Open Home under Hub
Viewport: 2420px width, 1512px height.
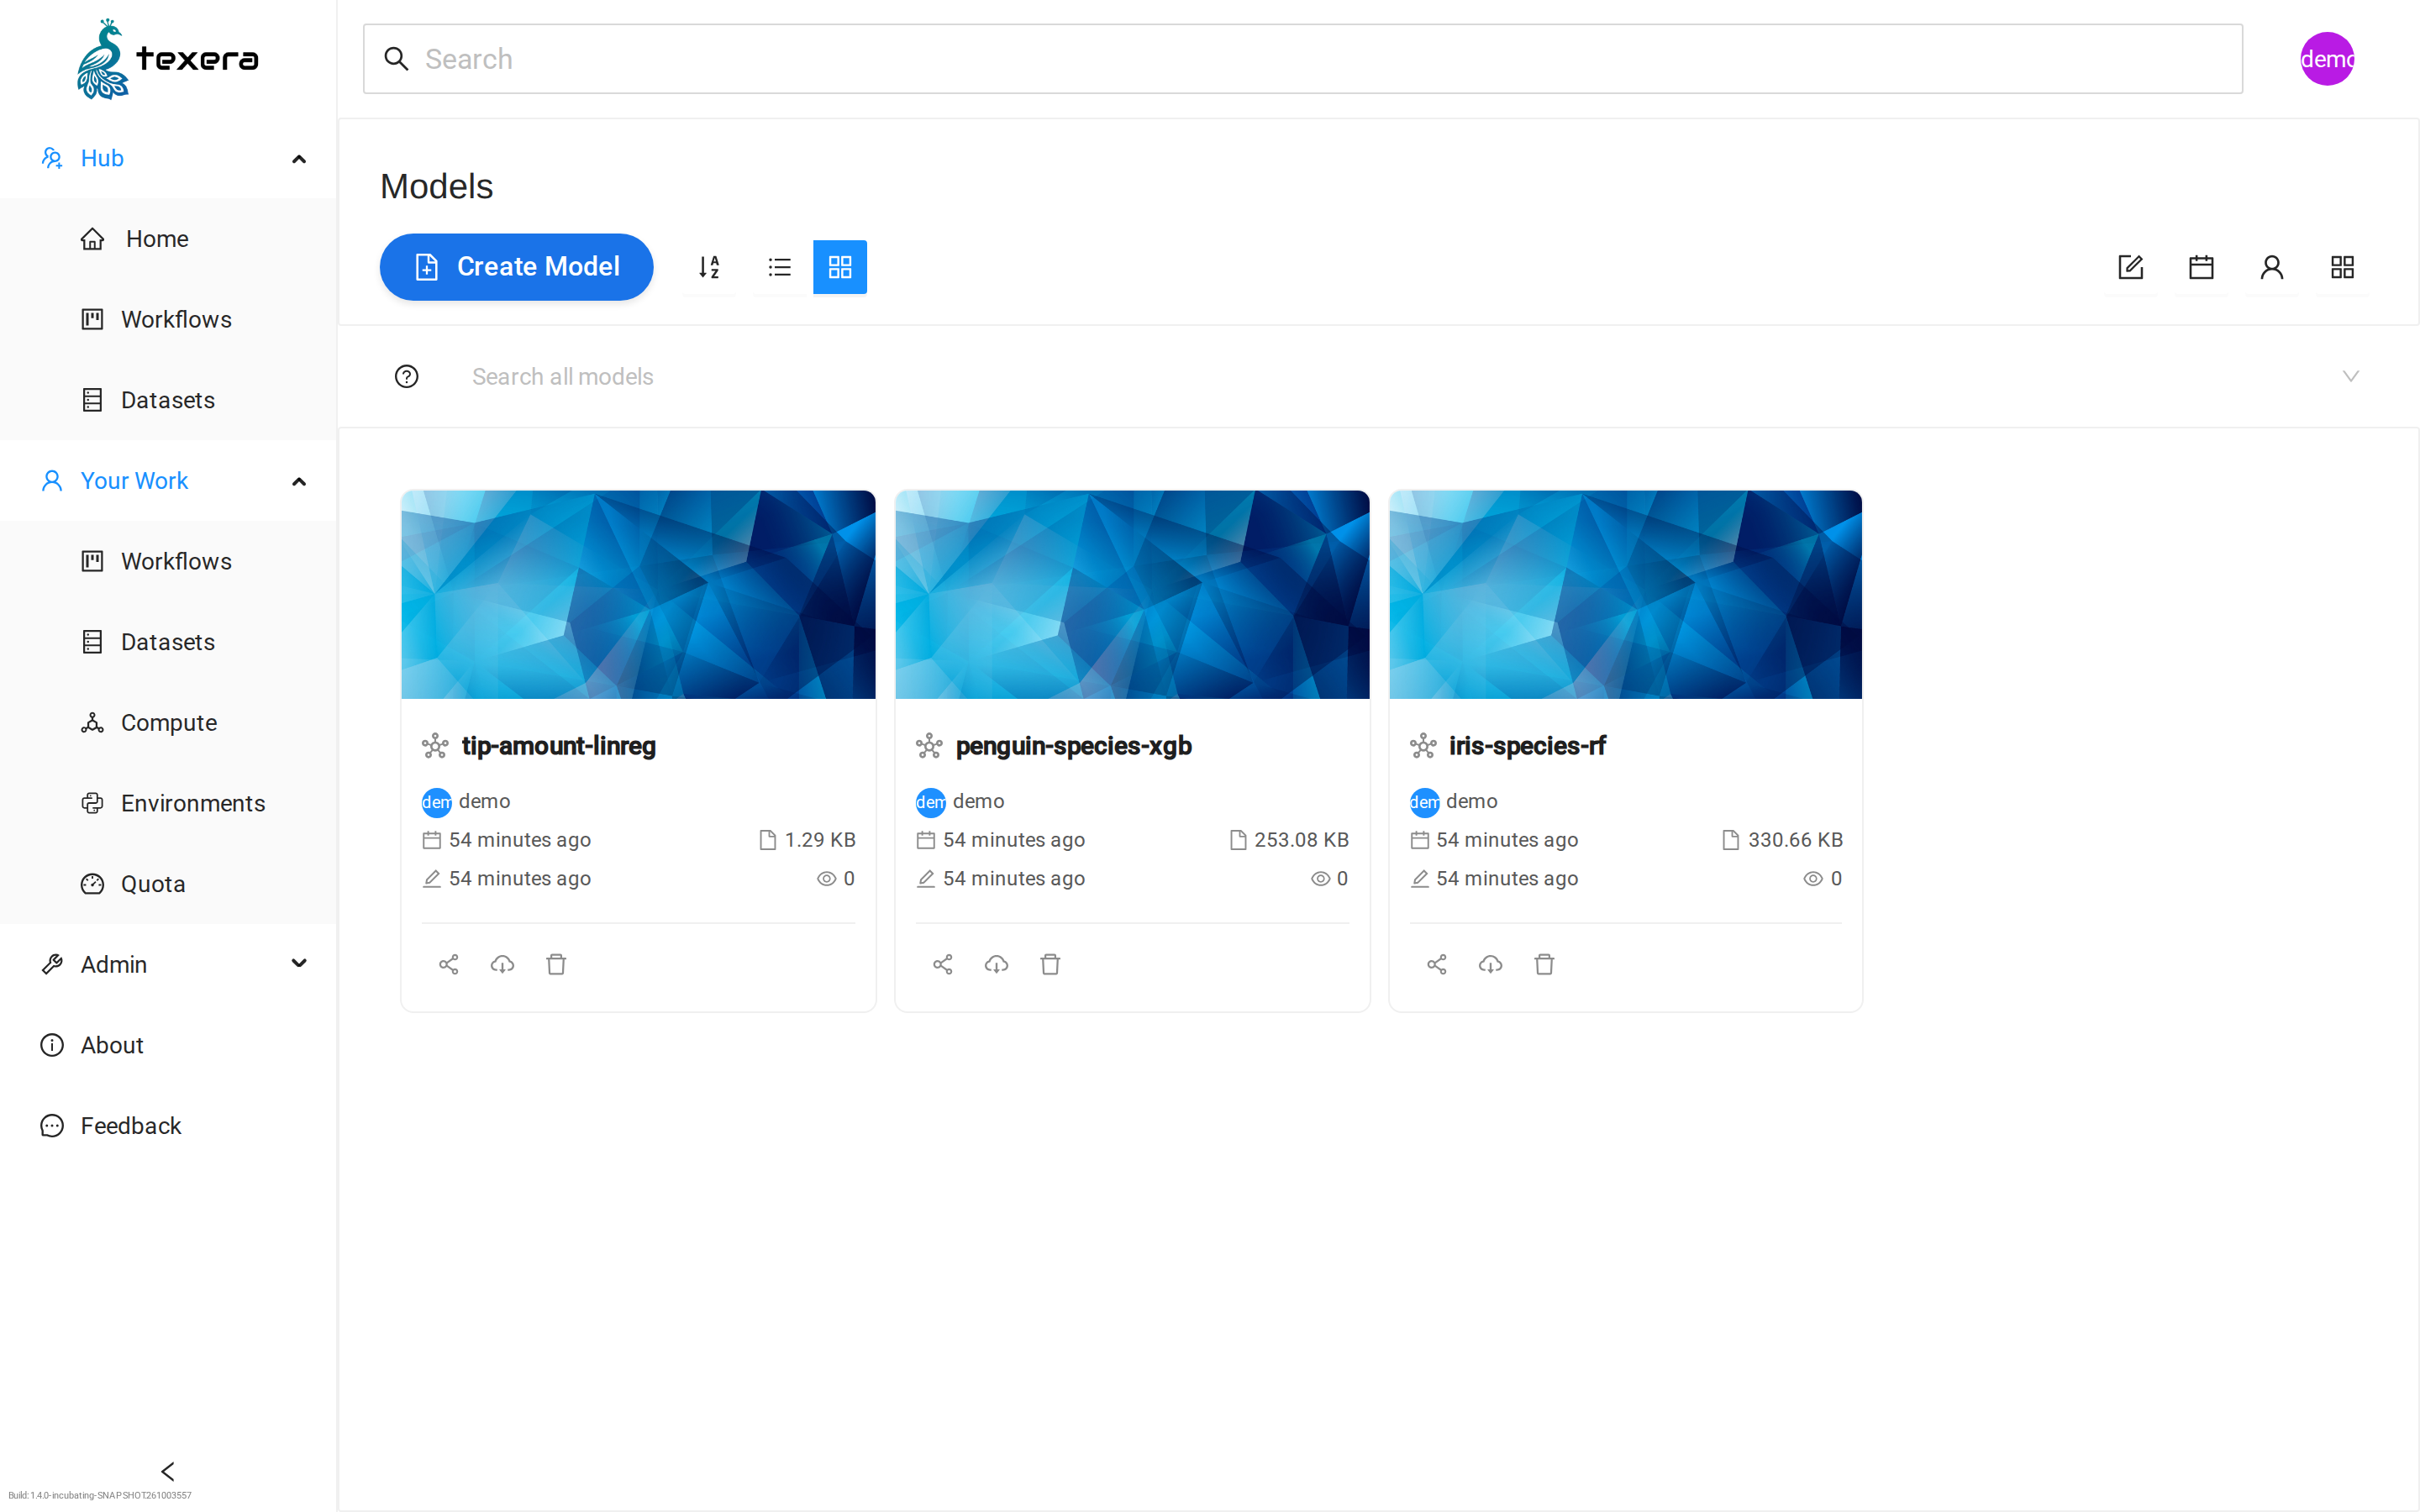(168, 239)
